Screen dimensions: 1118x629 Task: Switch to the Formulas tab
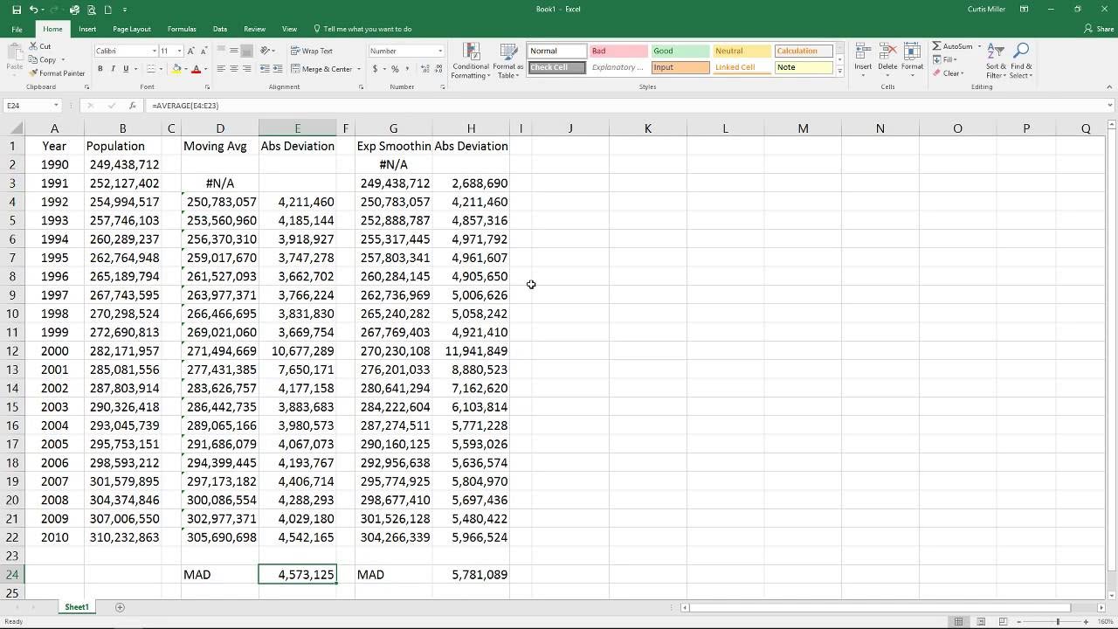tap(182, 29)
